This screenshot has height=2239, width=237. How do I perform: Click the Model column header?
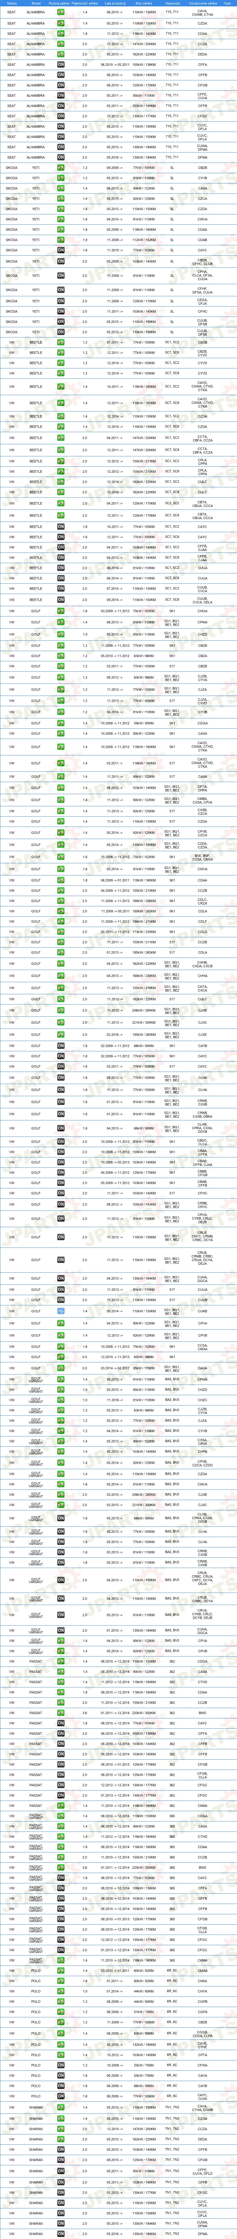[x=35, y=3]
